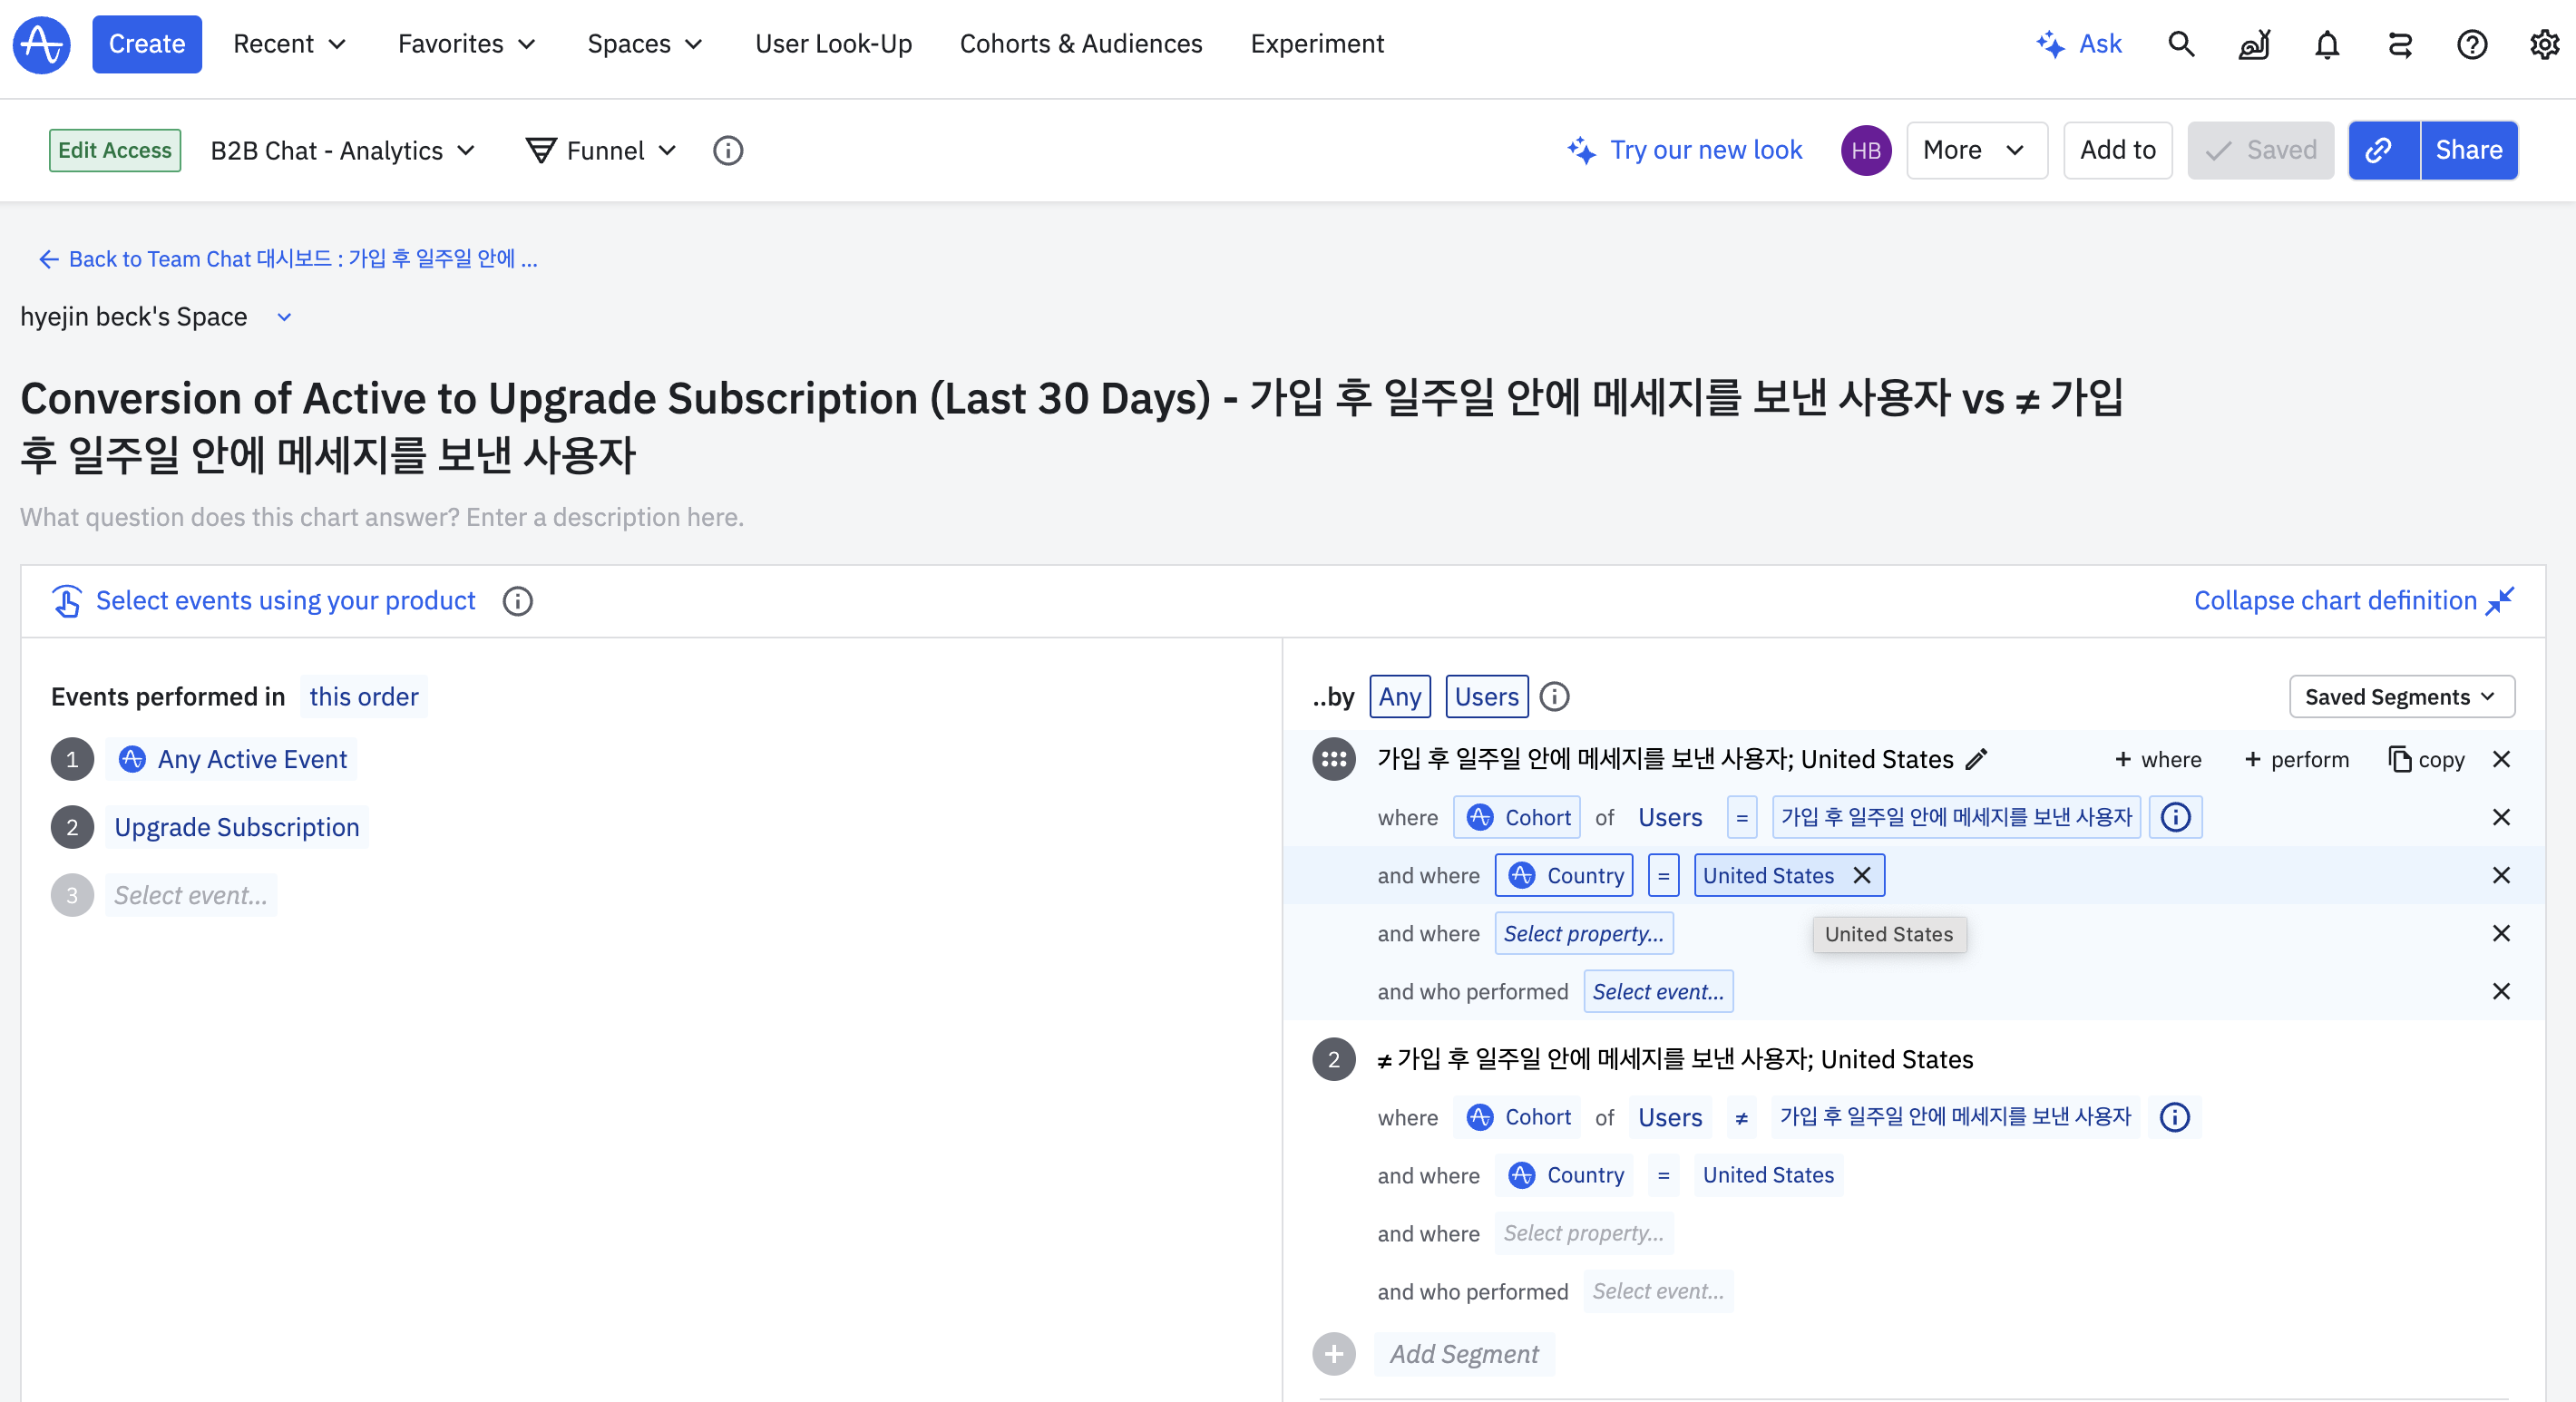This screenshot has height=1402, width=2576.
Task: Open the Spaces navigation menu
Action: click(645, 44)
